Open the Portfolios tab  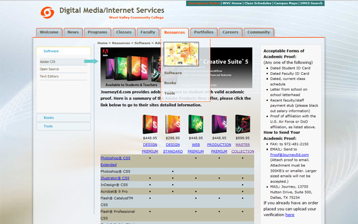pos(204,32)
